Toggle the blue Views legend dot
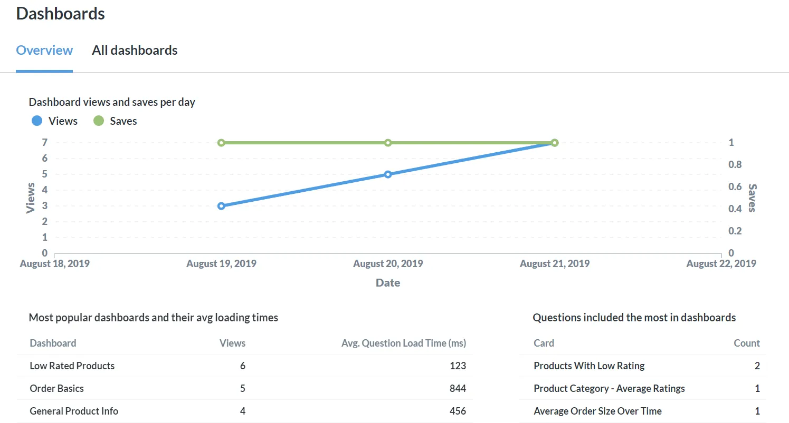 [37, 121]
